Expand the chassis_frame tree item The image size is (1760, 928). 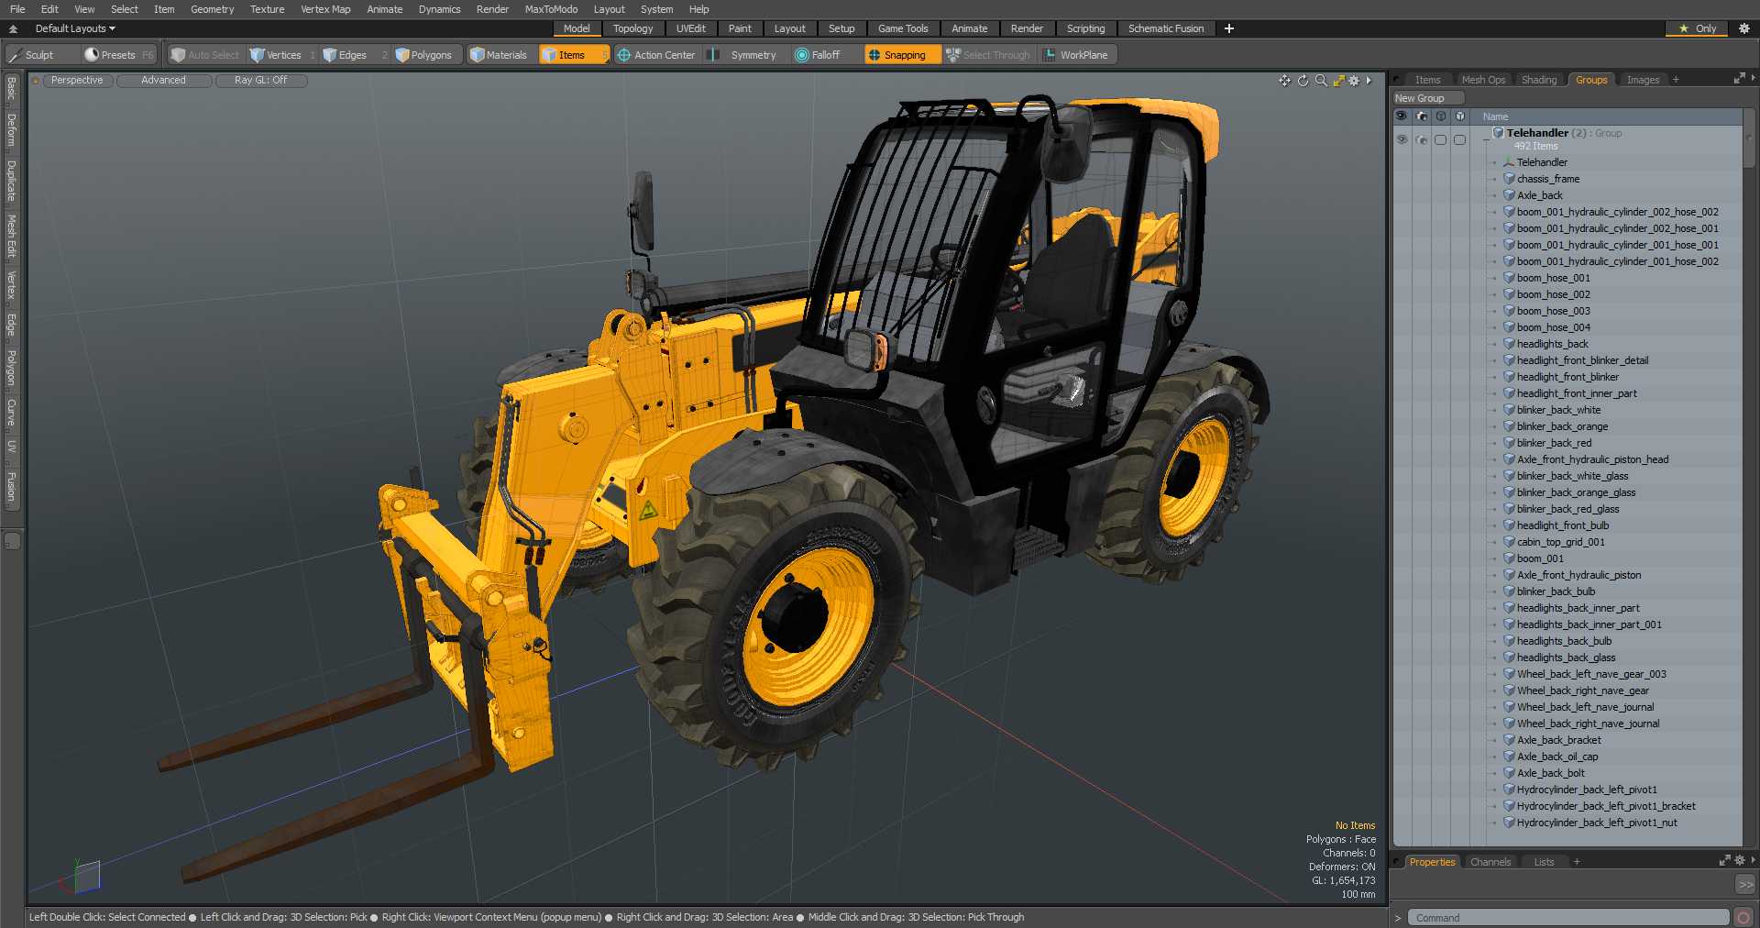click(1494, 180)
